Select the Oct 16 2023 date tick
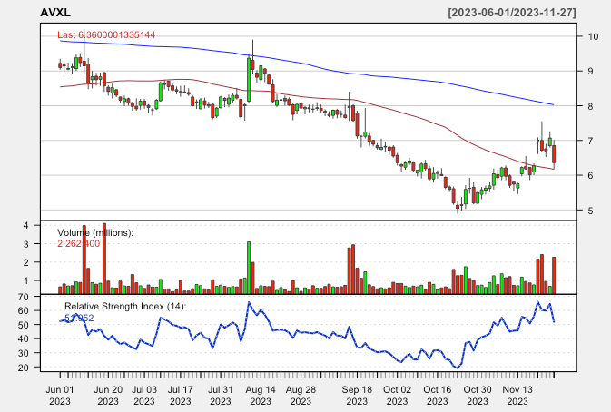Screen dimensions: 611x412 (x=439, y=394)
